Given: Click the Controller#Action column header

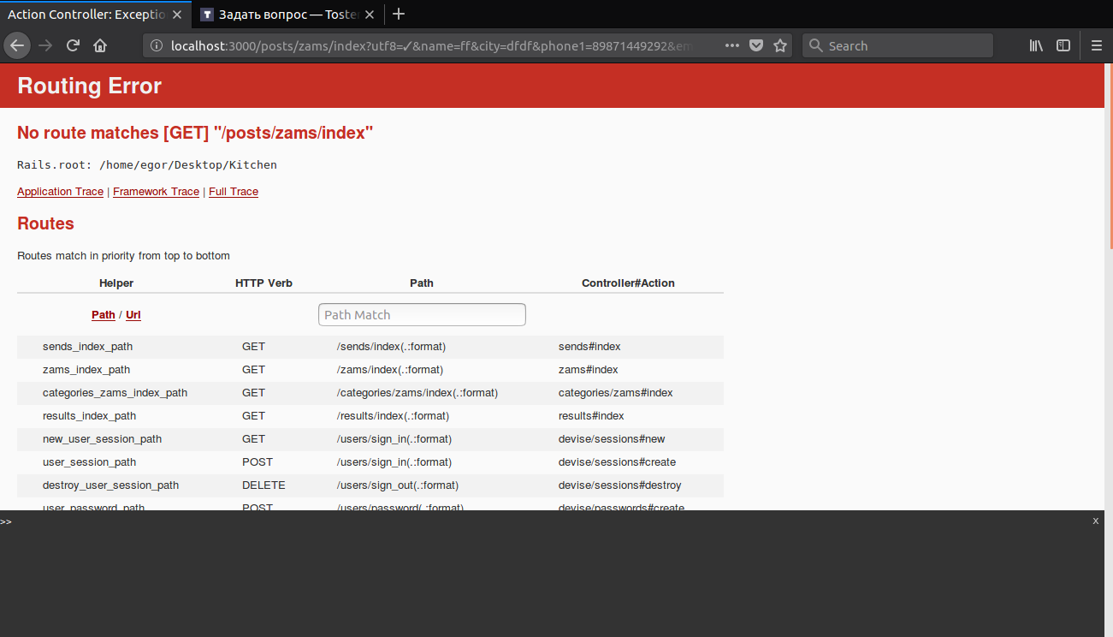Looking at the screenshot, I should 628,283.
